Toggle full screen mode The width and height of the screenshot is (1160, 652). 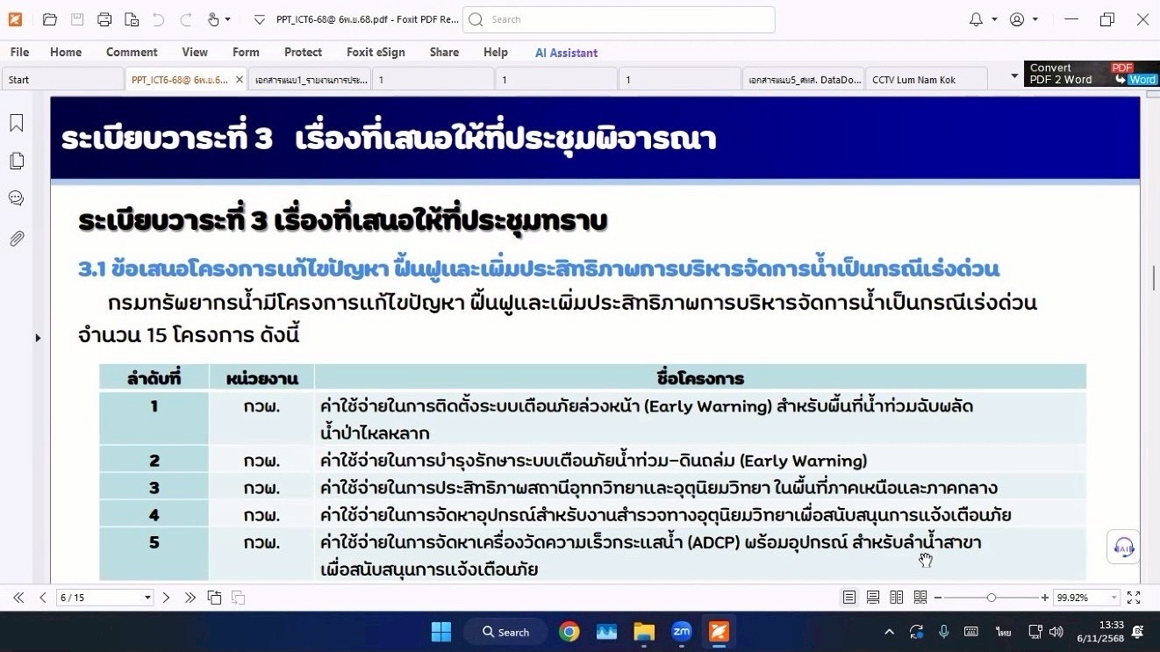tap(1134, 598)
